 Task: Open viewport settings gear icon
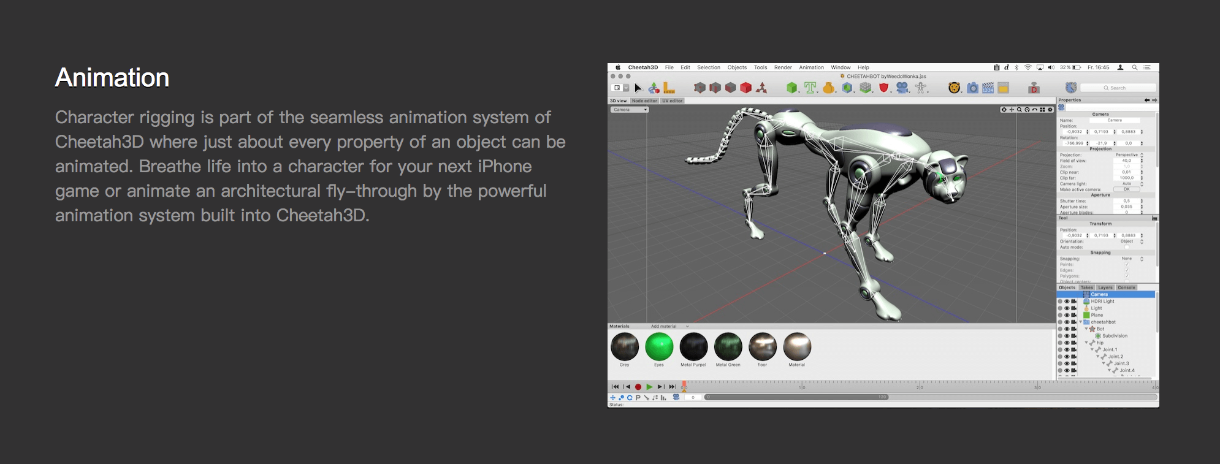click(x=1050, y=110)
